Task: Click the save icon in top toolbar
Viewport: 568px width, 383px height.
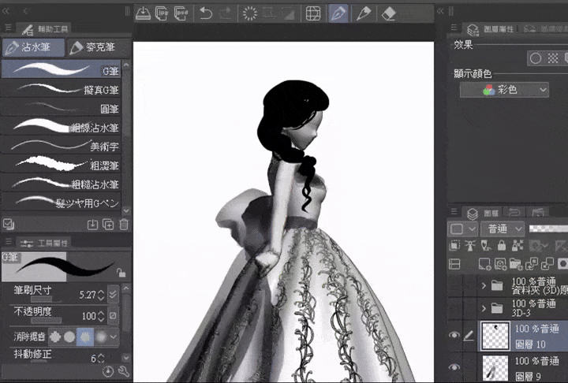Action: coord(142,13)
